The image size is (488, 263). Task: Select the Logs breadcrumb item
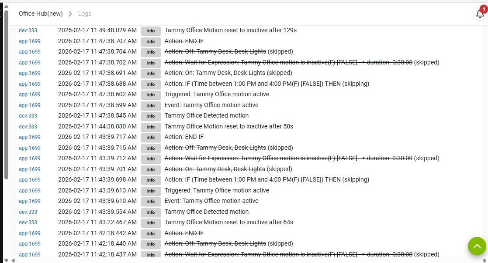point(85,14)
